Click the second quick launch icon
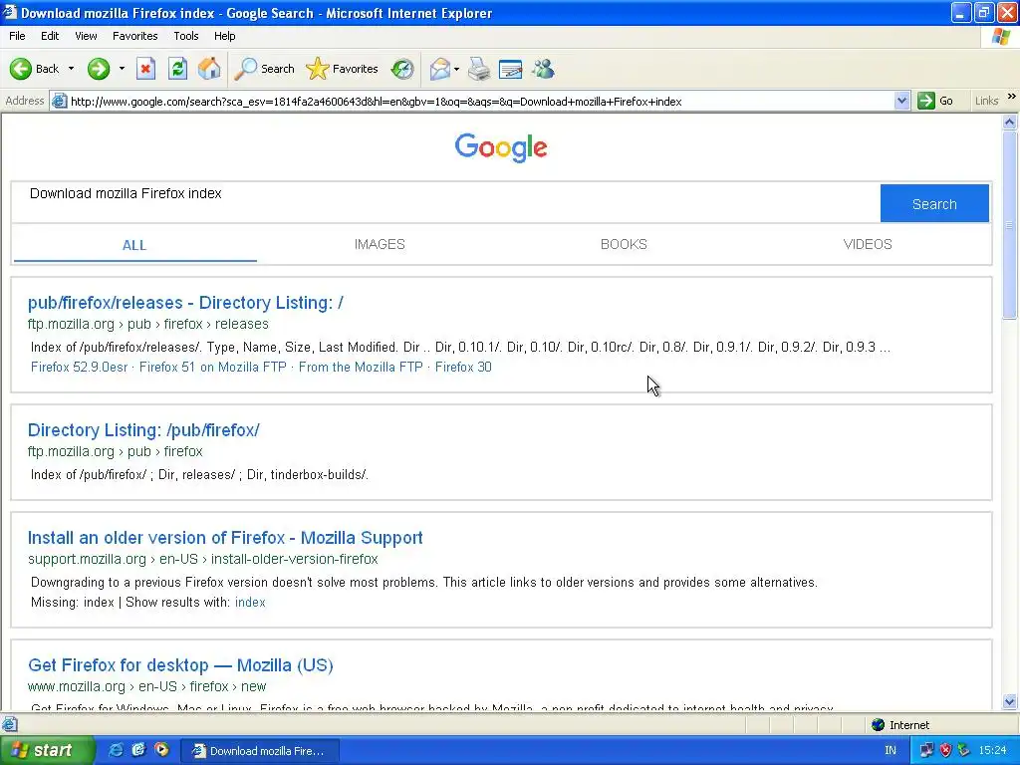Viewport: 1020px width, 765px height. click(x=137, y=750)
